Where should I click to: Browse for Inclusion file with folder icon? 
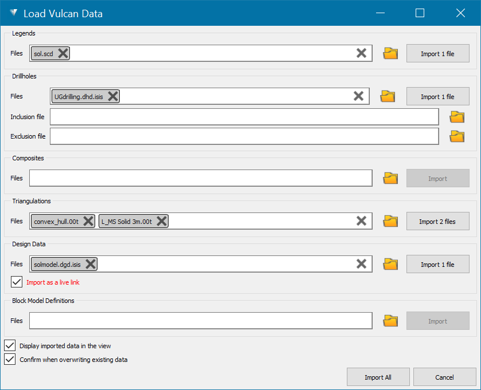[457, 117]
